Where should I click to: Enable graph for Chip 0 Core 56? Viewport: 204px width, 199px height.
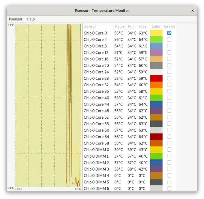(x=169, y=124)
